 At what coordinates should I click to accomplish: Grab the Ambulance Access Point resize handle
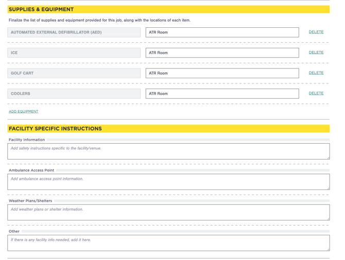pyautogui.click(x=327, y=188)
